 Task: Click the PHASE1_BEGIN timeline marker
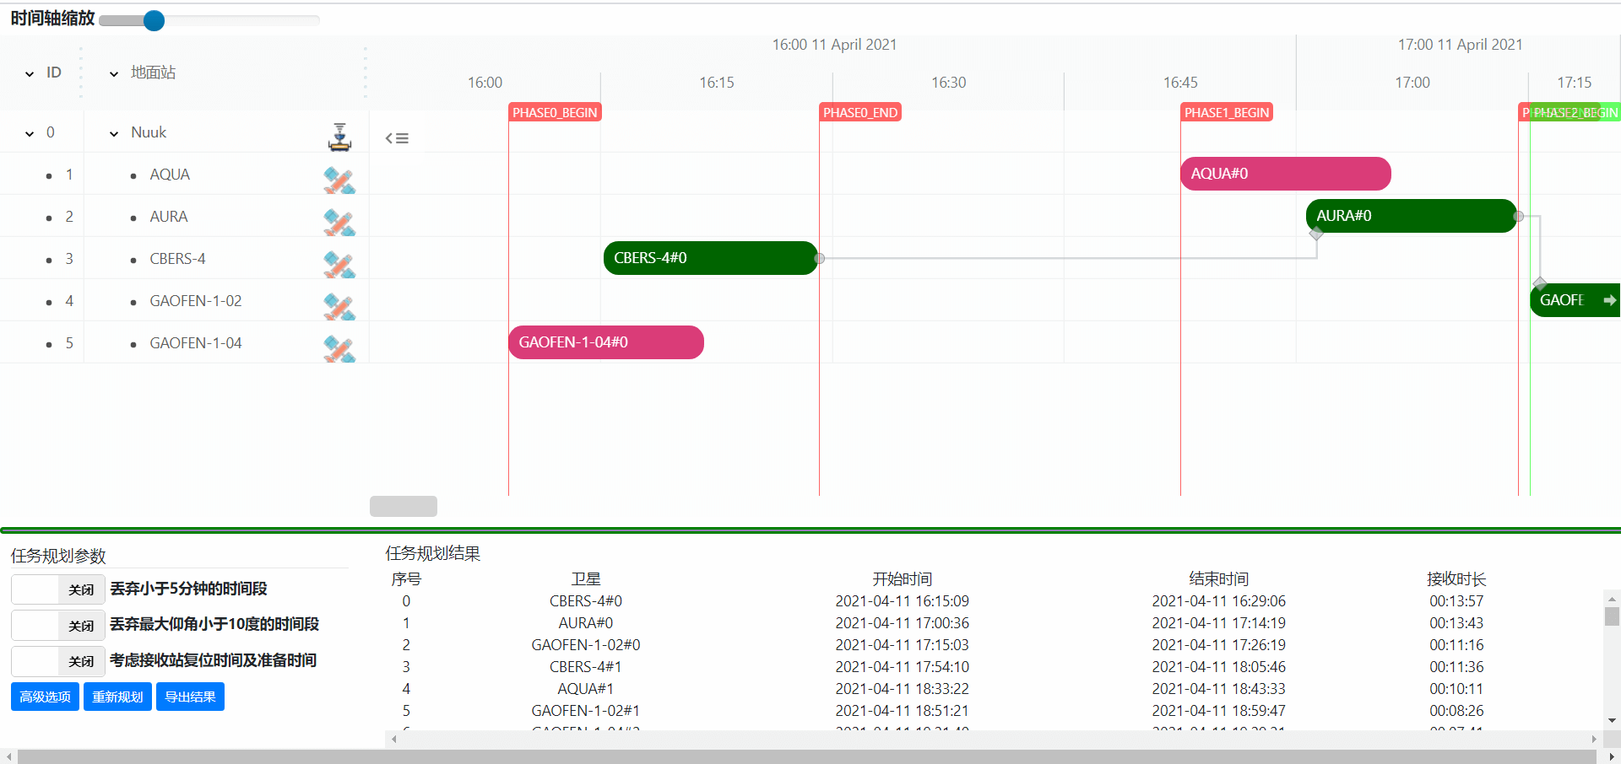1227,112
